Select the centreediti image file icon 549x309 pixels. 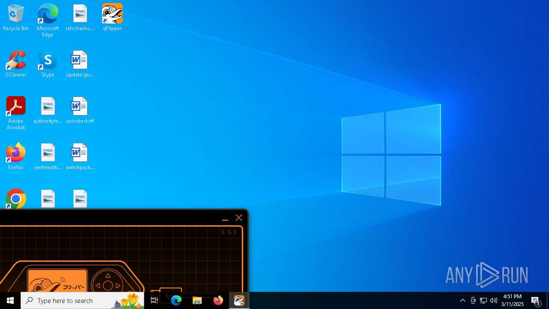(x=48, y=157)
